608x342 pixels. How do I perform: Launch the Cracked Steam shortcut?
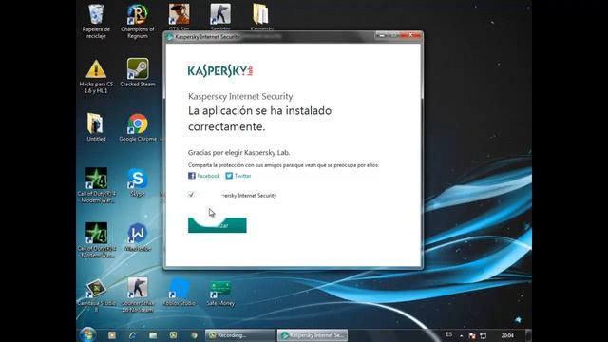[x=137, y=72]
